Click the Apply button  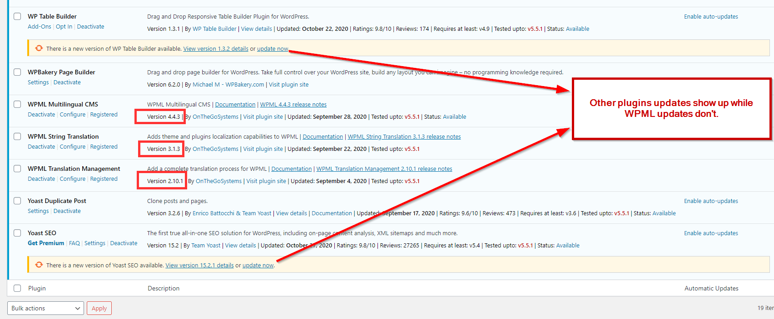[99, 308]
